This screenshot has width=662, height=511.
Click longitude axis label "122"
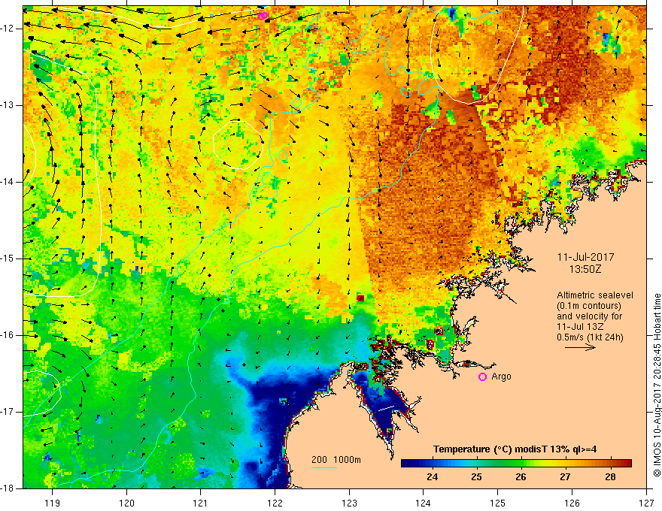pyautogui.click(x=275, y=503)
